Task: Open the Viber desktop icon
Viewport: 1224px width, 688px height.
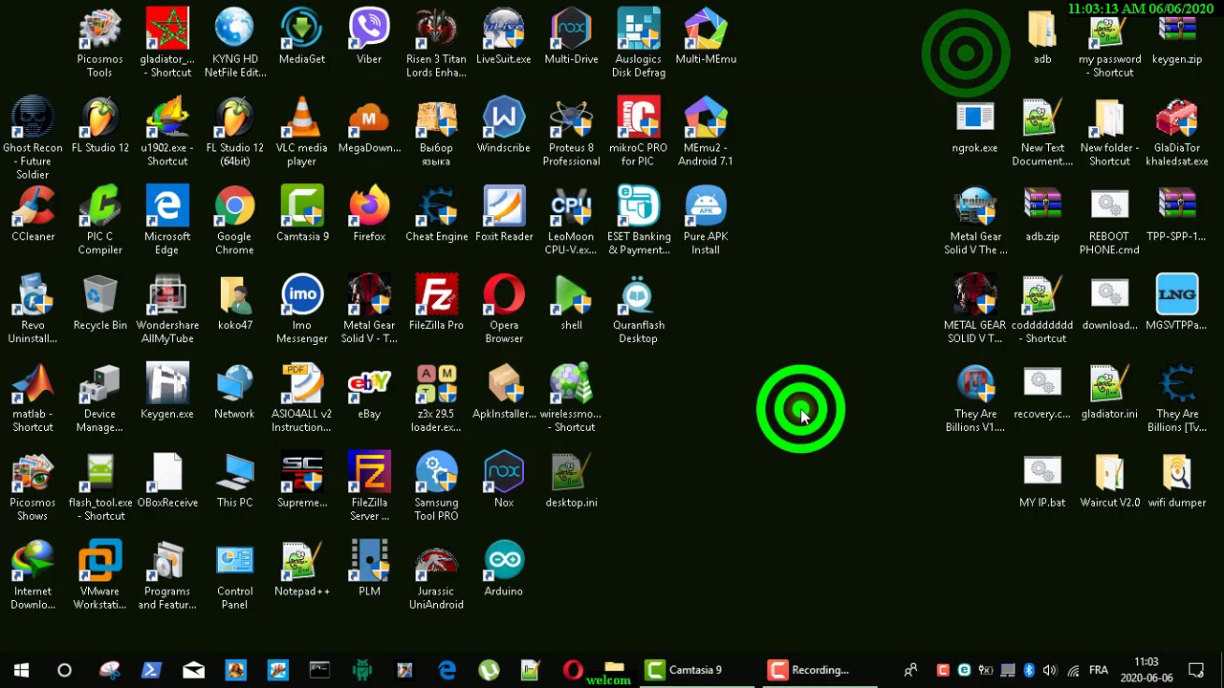Action: [369, 36]
